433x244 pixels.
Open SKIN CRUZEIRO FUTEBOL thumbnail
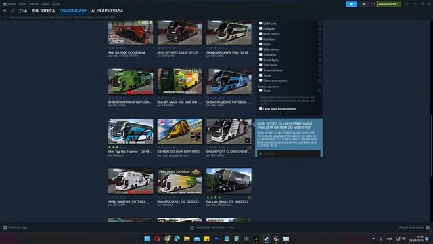[229, 81]
